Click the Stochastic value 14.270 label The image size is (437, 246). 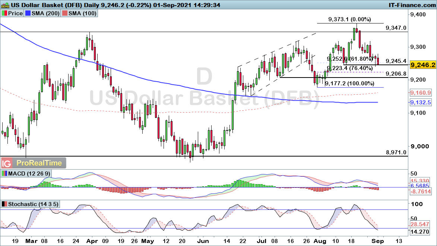419,232
